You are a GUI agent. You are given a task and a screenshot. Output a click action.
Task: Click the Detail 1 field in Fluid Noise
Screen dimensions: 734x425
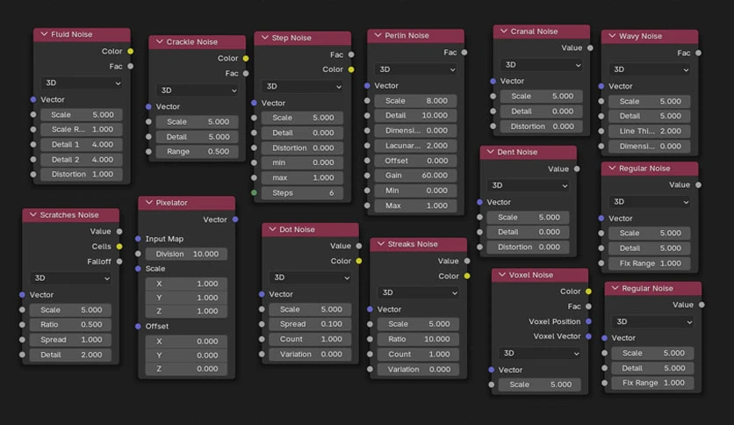pos(82,144)
